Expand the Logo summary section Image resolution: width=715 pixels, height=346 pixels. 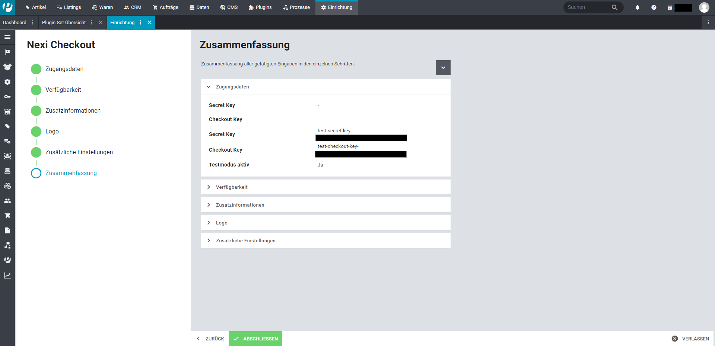(x=326, y=223)
